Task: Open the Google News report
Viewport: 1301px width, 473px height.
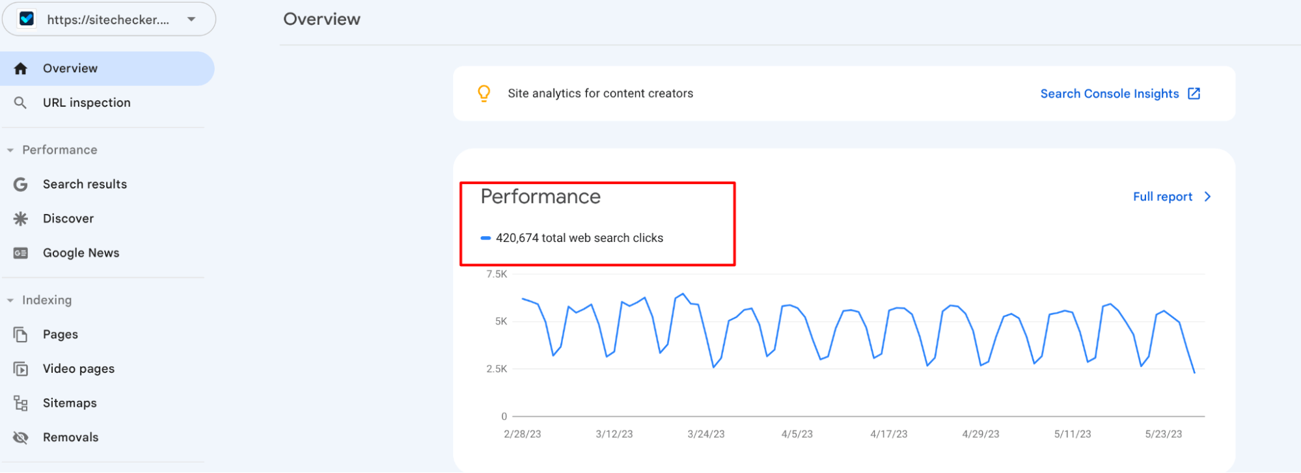Action: point(81,253)
